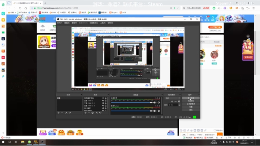260x146 pixels.
Task: Open OBS 查看(V) menu
Action: 74,23
